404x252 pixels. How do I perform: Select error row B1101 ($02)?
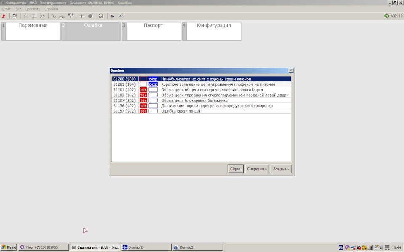(x=202, y=90)
